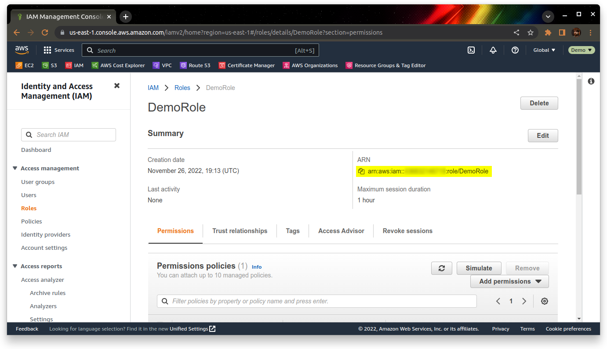The height and width of the screenshot is (349, 607).
Task: Click the Feedback footer link
Action: coord(27,329)
